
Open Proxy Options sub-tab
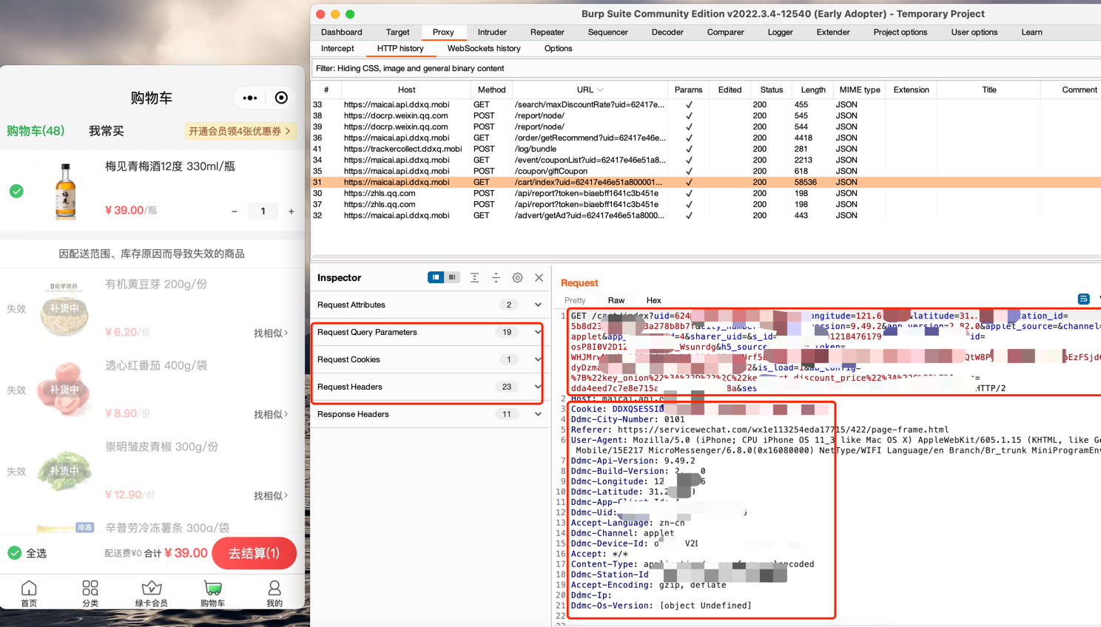click(x=558, y=49)
